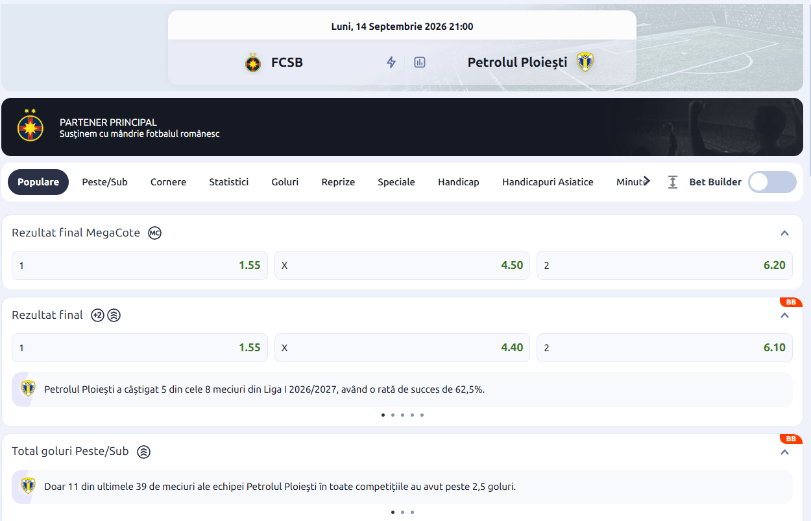Screen dimensions: 811x521
Task: Click Petrolul crest in 2,5 goluri stat row
Action: point(28,486)
